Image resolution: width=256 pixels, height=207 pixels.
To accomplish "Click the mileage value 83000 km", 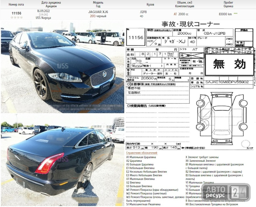I will click(x=225, y=14).
